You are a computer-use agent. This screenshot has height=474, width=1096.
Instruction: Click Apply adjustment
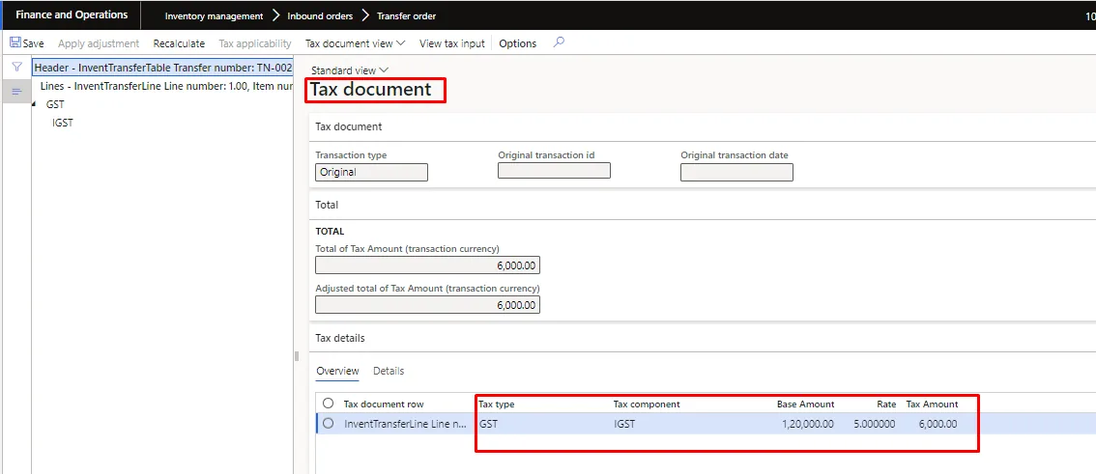[x=99, y=43]
